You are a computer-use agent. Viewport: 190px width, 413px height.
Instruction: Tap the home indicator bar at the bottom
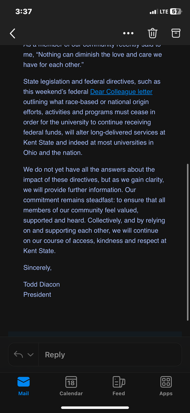pyautogui.click(x=95, y=408)
